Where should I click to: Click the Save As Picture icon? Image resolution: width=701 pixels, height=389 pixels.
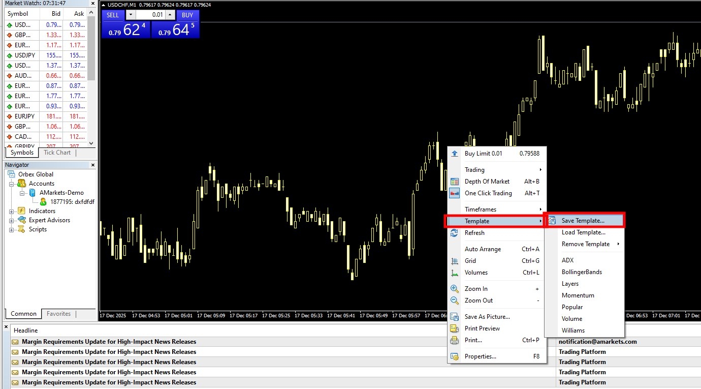[455, 317]
